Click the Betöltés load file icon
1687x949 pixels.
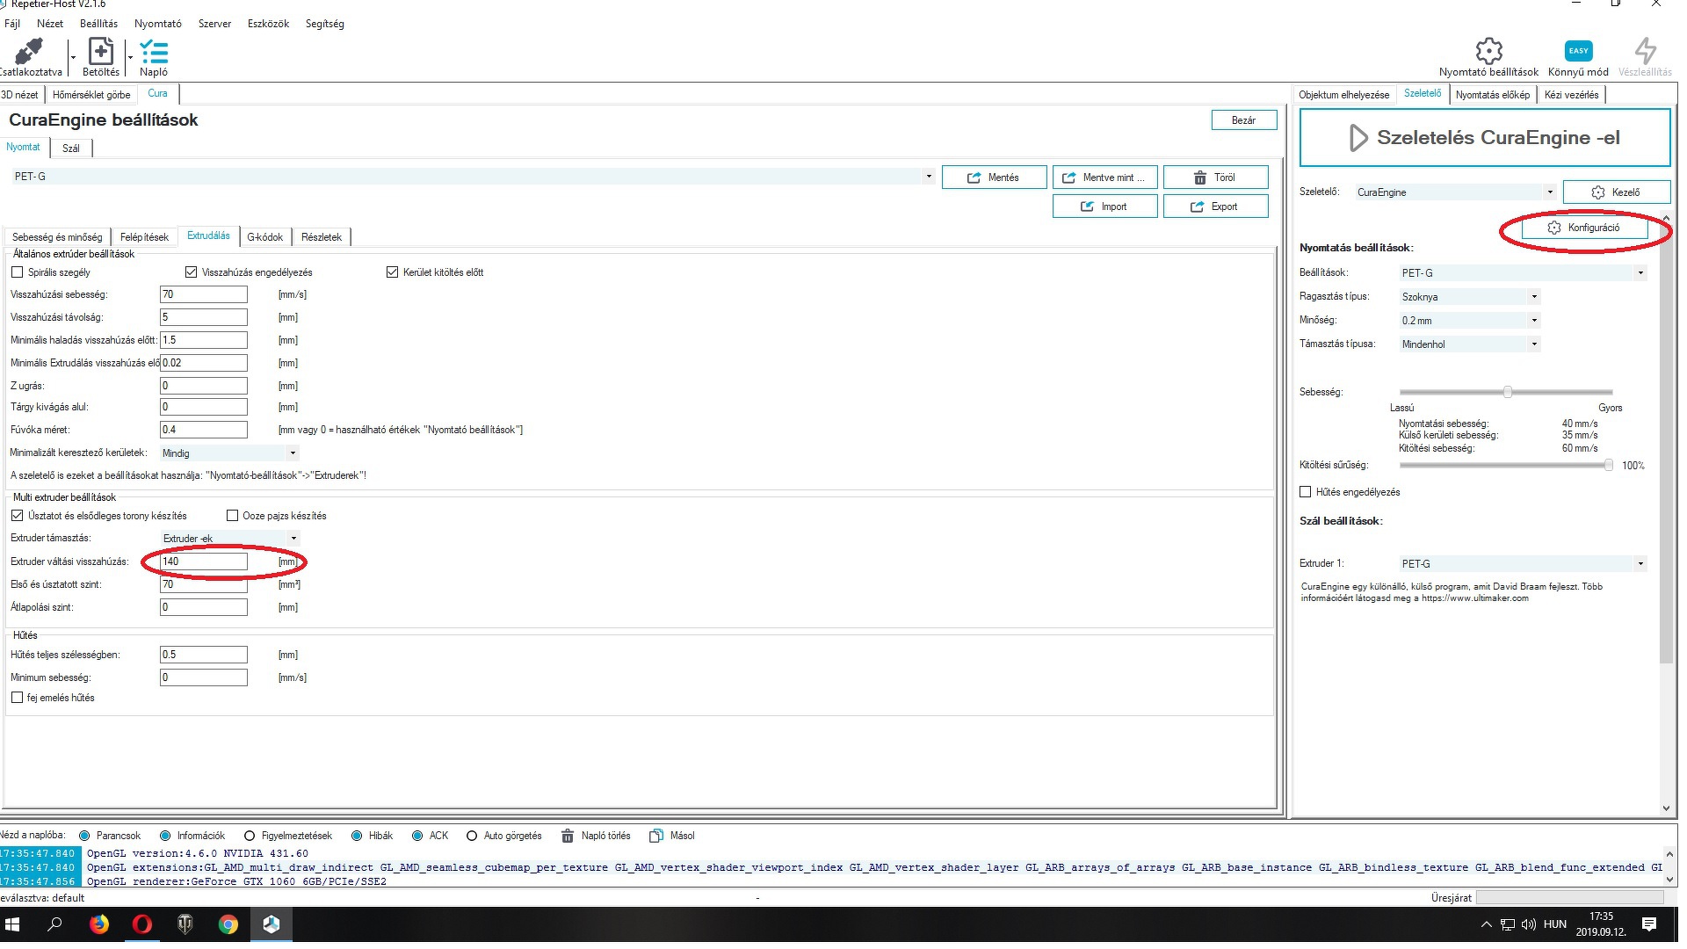click(x=100, y=53)
